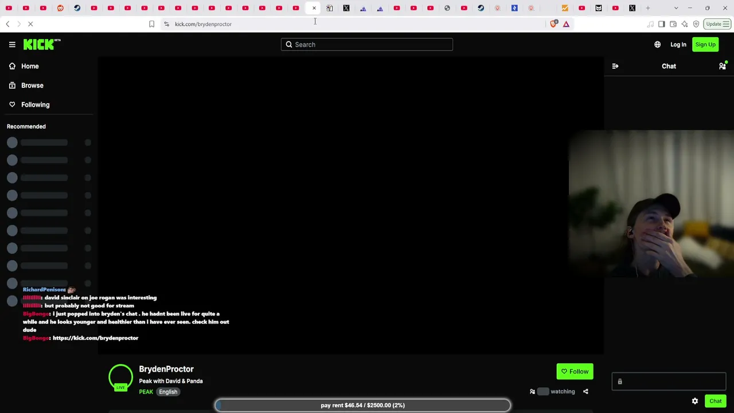
Task: Collapse the chat panel with arrow icon
Action: coord(615,67)
